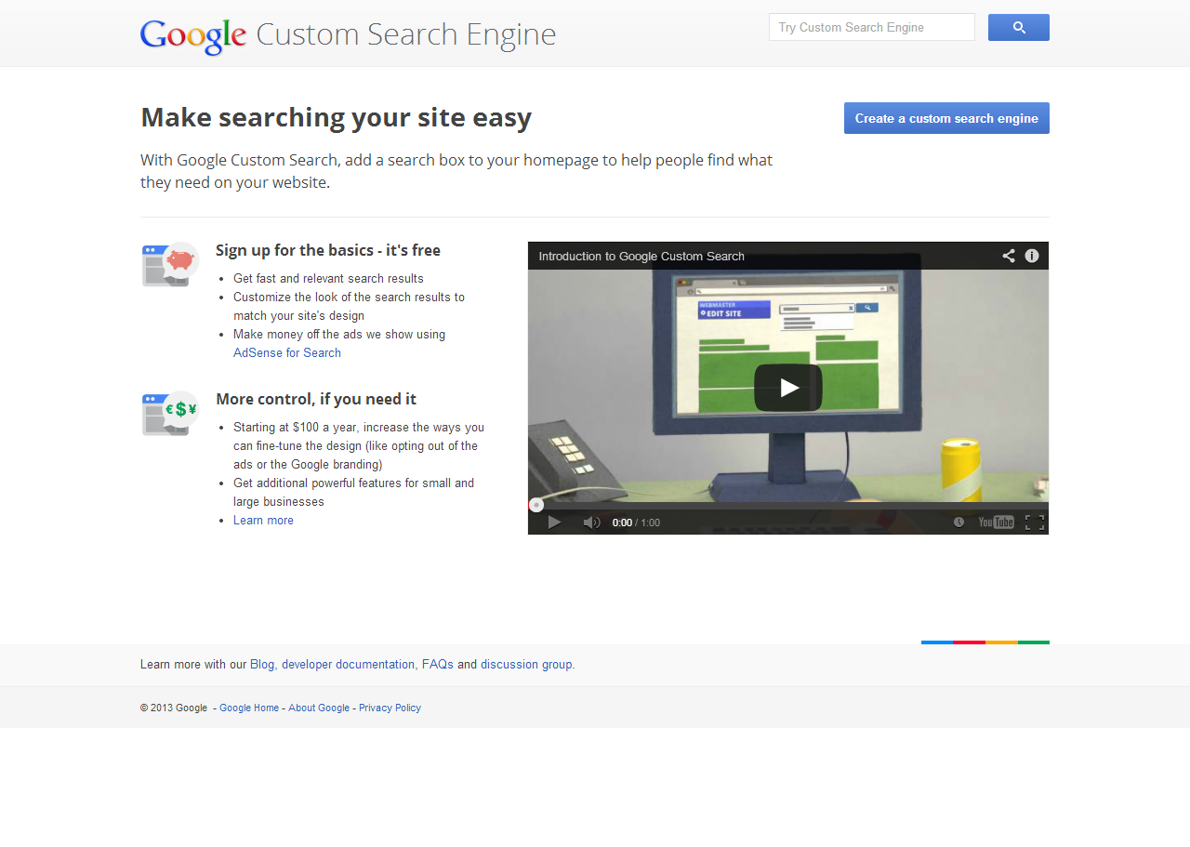The height and width of the screenshot is (847, 1190).
Task: Click the Google logo in the header
Action: [x=193, y=36]
